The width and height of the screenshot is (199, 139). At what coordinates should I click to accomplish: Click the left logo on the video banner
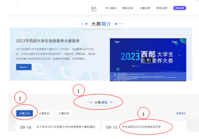click(117, 42)
